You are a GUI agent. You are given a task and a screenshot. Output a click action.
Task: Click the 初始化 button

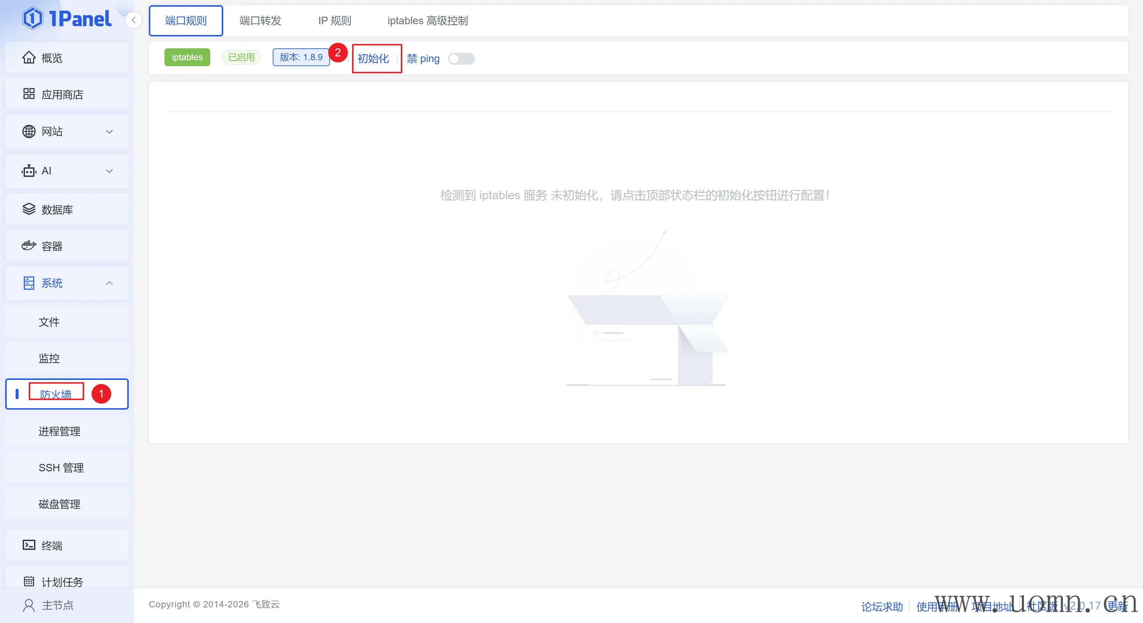click(x=373, y=58)
